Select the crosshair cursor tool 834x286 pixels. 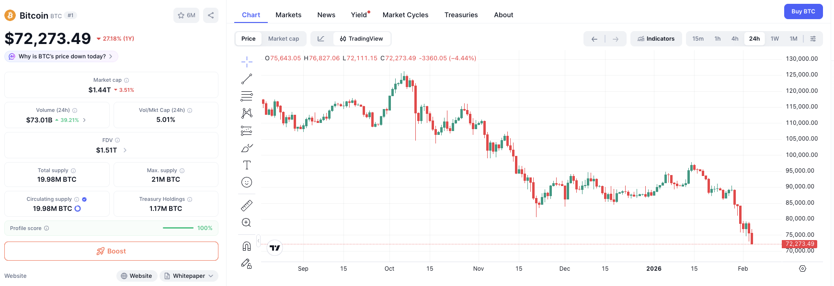point(247,61)
